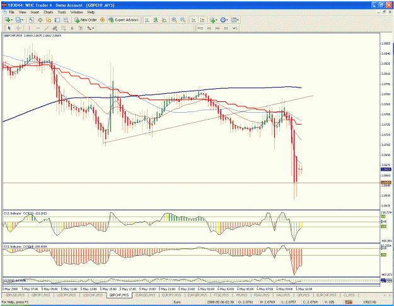This screenshot has height=306, width=394.
Task: Select the Equidistant Channel tool
Action: pyautogui.click(x=55, y=28)
